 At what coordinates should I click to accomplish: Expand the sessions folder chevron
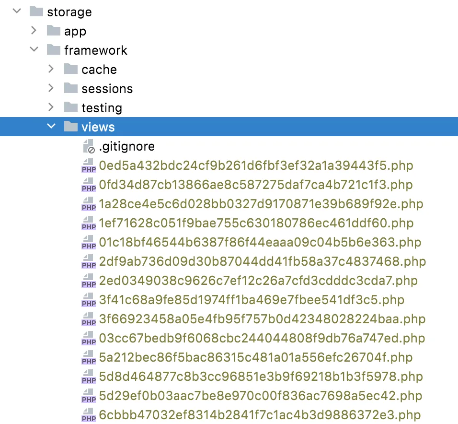pyautogui.click(x=51, y=88)
